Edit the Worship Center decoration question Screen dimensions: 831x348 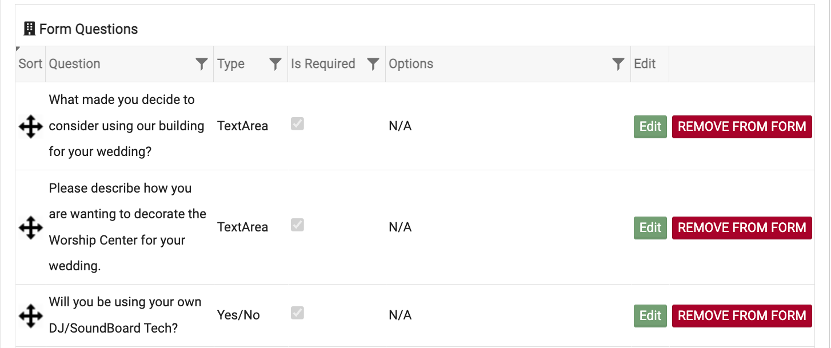click(x=650, y=227)
